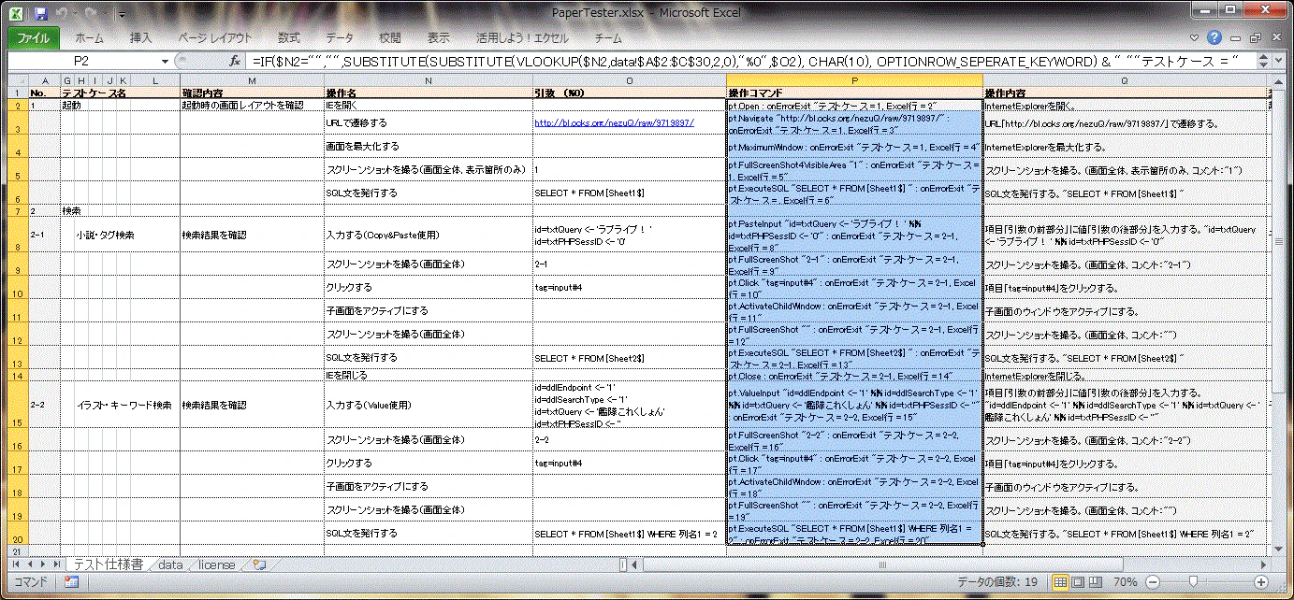Select row 15 header
The image size is (1294, 600).
click(18, 405)
